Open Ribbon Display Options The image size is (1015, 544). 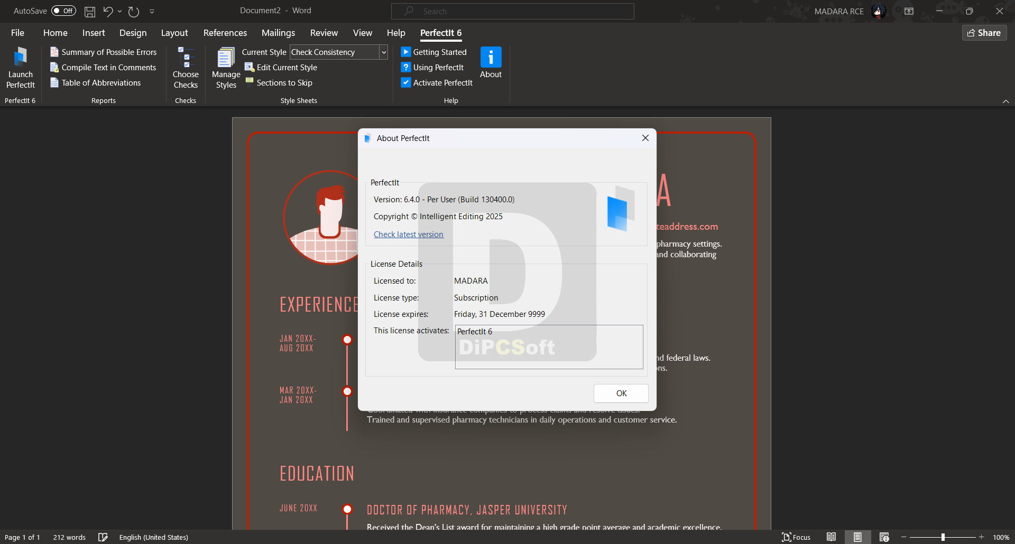(909, 11)
